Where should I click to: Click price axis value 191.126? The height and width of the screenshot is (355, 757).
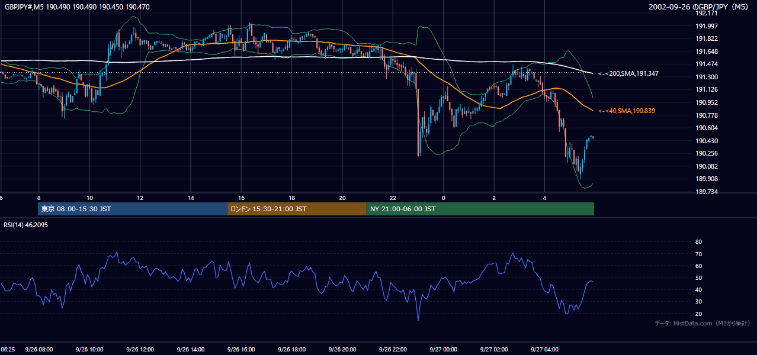pos(706,89)
